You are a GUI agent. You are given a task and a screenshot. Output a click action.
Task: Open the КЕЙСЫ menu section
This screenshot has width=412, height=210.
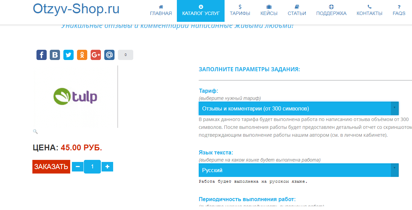[x=269, y=11]
